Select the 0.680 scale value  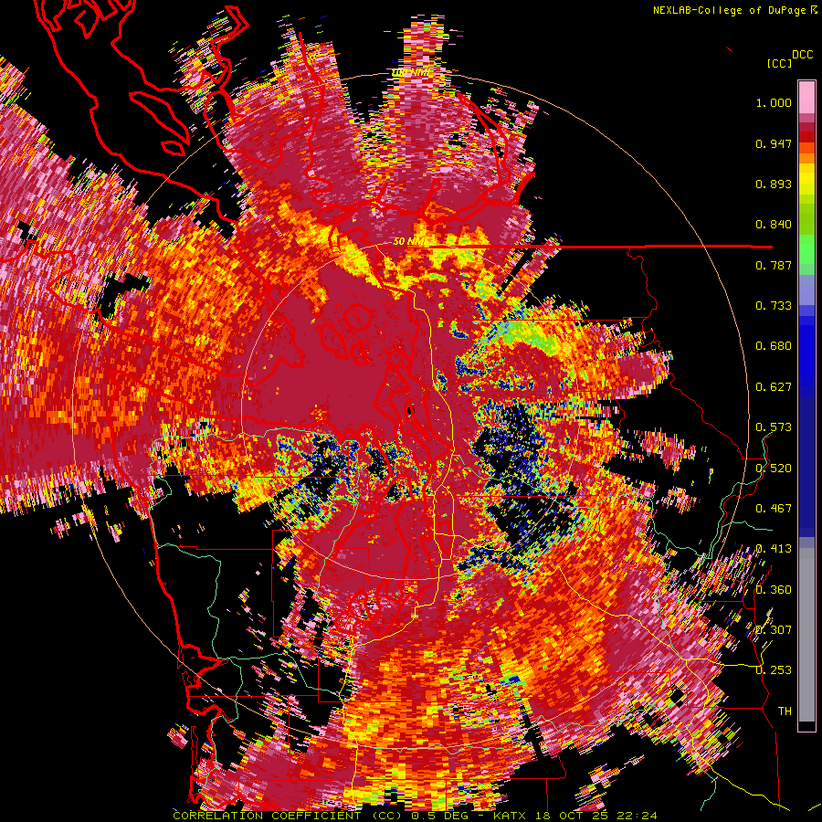[x=774, y=346]
